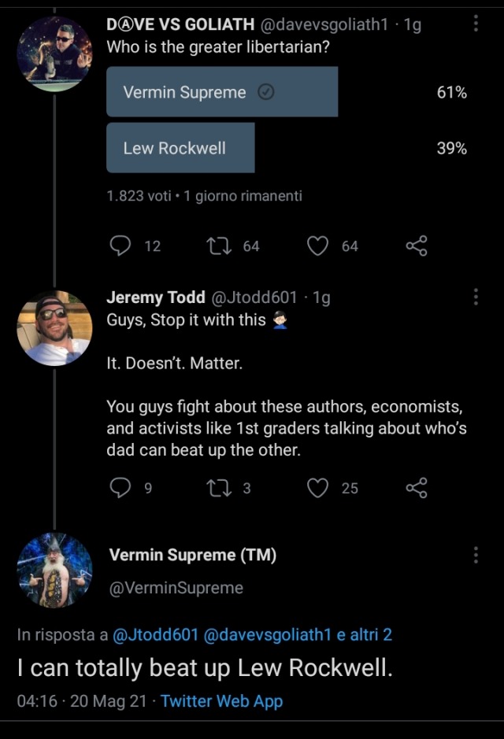Viewport: 504px width, 739px height.
Task: Open more options on the poll tweet
Action: pos(476,24)
